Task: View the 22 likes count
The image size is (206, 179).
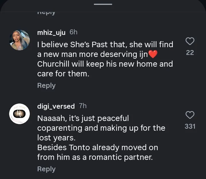Action: 190,53
